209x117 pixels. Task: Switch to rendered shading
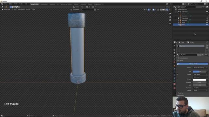click(x=167, y=10)
